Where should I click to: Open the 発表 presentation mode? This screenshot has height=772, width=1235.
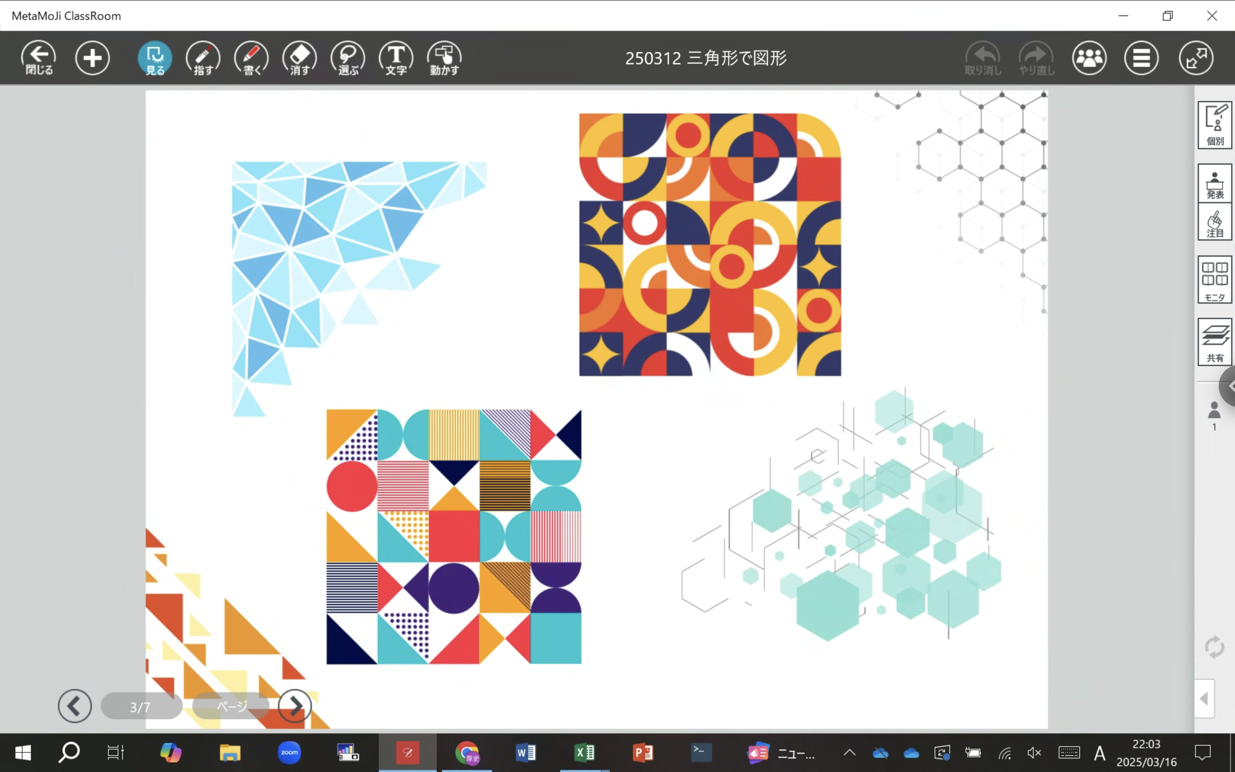1214,184
